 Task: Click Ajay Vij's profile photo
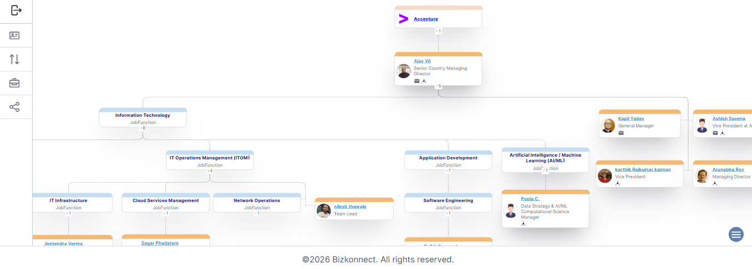[403, 71]
